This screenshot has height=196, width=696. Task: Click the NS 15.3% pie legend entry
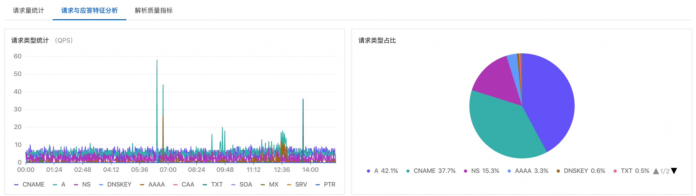pyautogui.click(x=481, y=171)
